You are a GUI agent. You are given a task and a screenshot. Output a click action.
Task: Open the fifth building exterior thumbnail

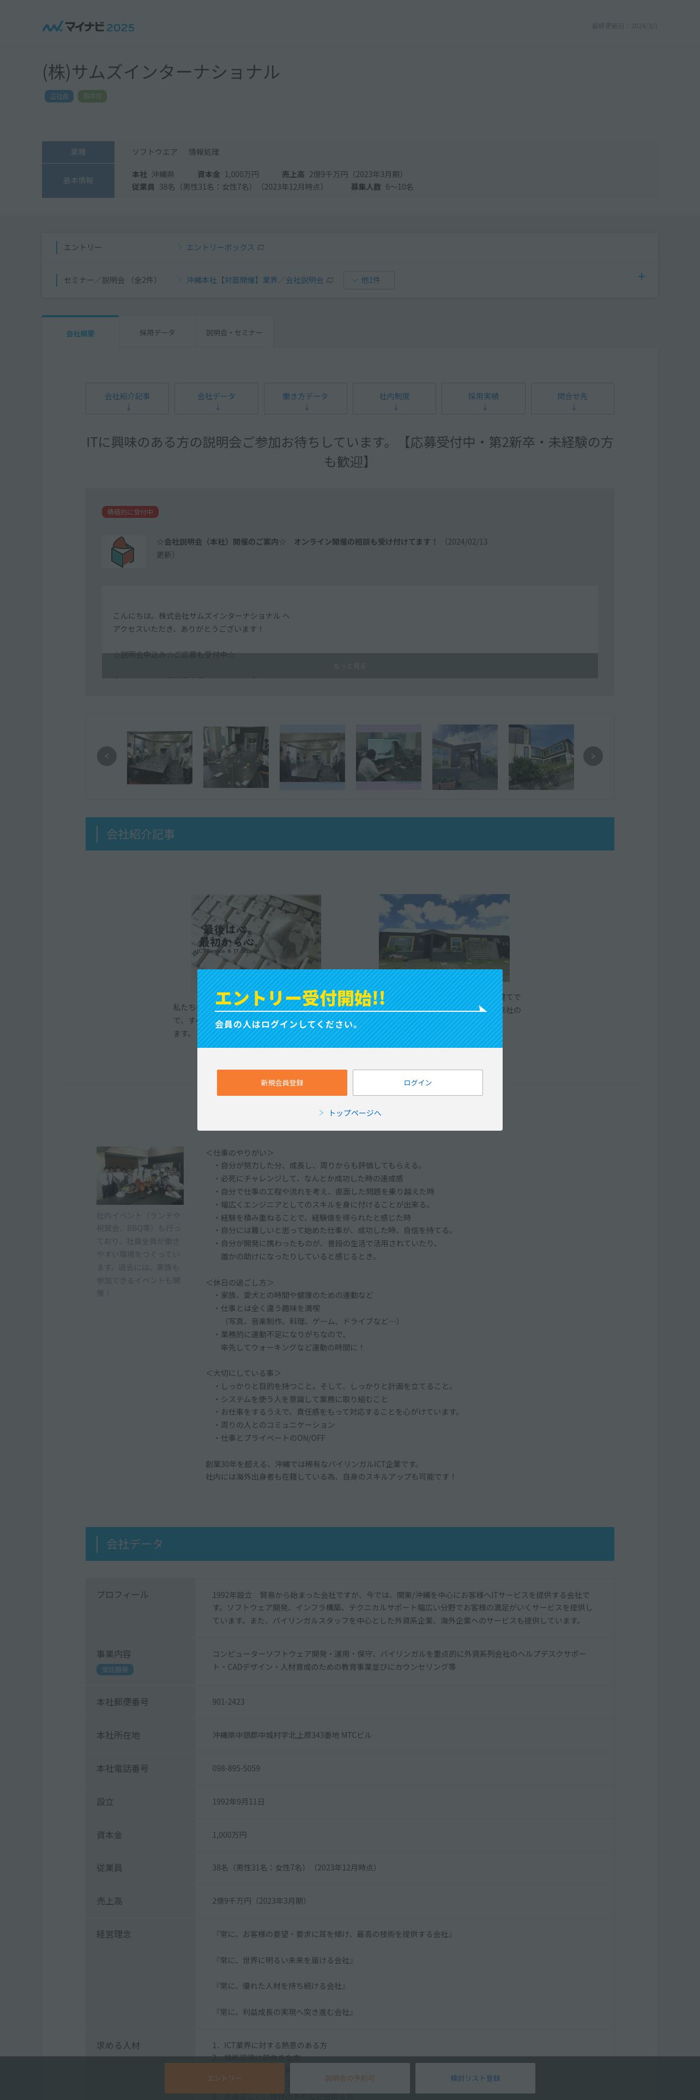464,757
